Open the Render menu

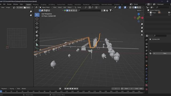coord(9,4)
